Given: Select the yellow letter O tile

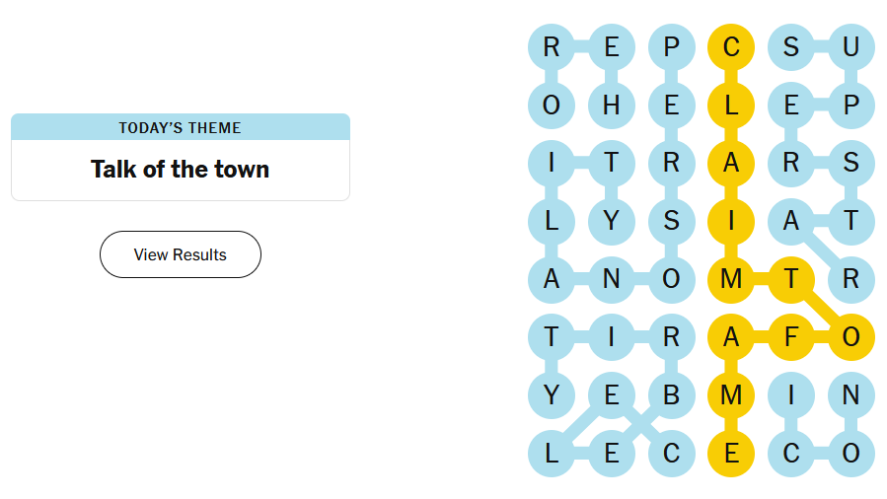Looking at the screenshot, I should (x=850, y=337).
